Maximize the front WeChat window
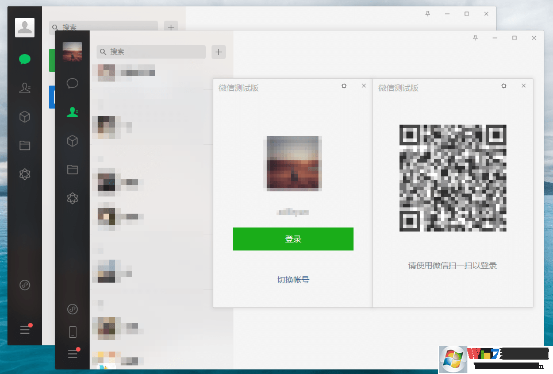The width and height of the screenshot is (553, 374). pyautogui.click(x=514, y=38)
